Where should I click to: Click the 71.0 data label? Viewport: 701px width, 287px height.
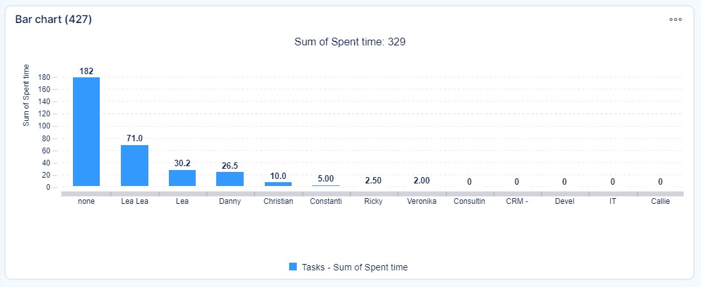point(134,138)
